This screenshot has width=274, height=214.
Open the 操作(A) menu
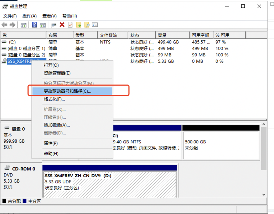[29, 16]
